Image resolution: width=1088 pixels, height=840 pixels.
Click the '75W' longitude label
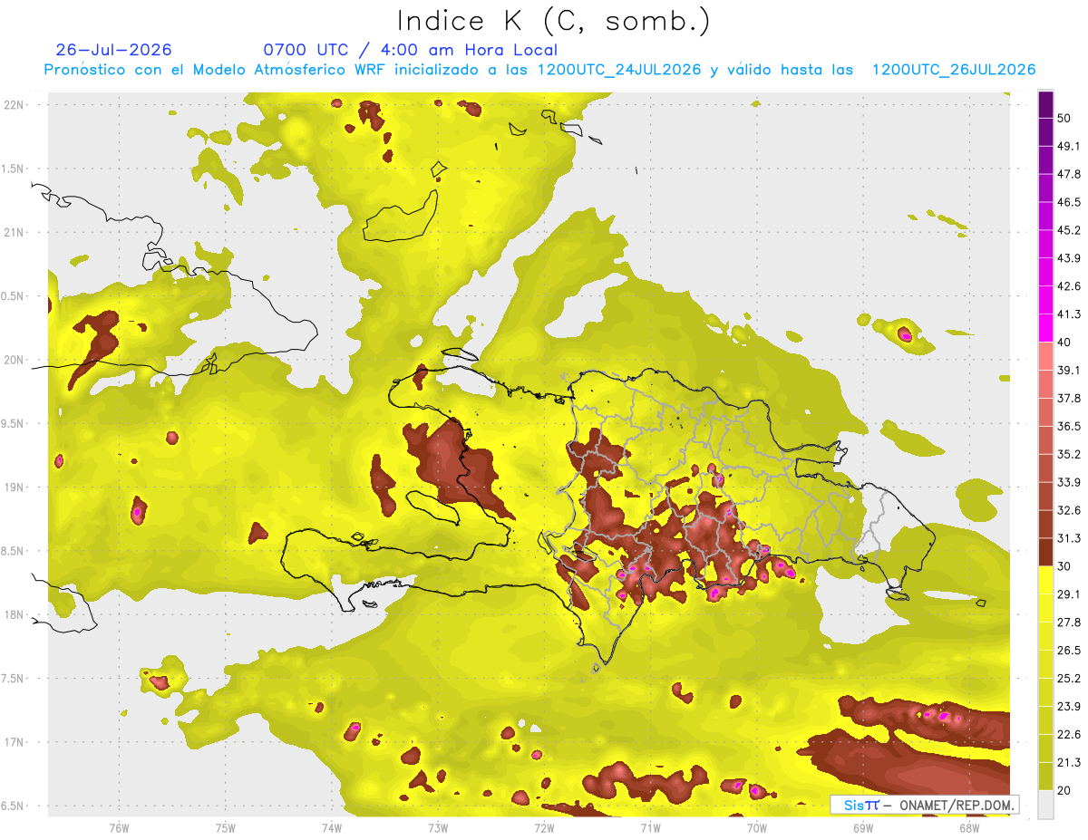(x=225, y=828)
